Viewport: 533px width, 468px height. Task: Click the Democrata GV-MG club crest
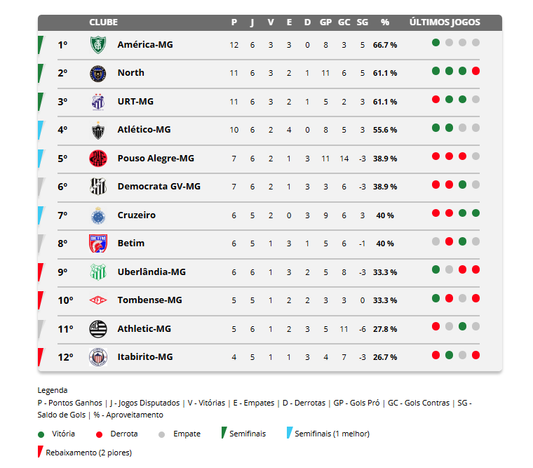[x=97, y=187]
